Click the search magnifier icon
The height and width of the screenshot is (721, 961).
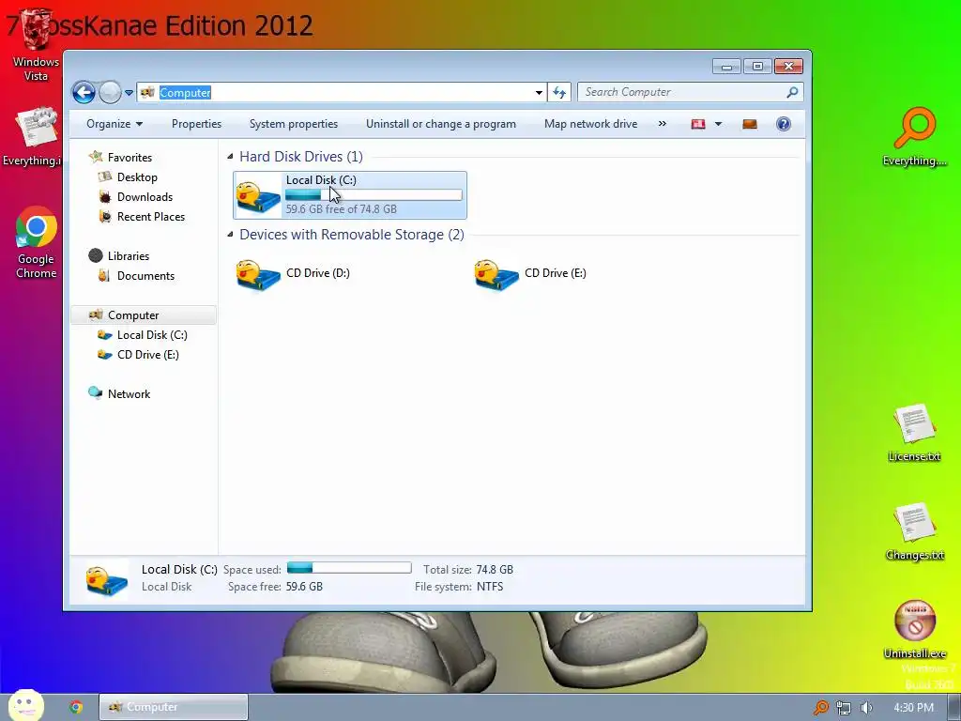(x=792, y=92)
